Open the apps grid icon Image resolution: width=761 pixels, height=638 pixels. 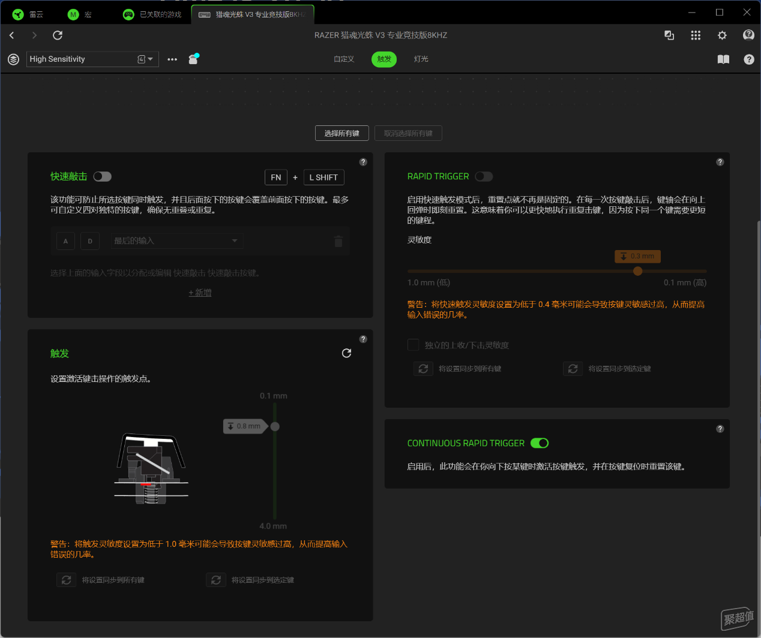click(x=696, y=35)
